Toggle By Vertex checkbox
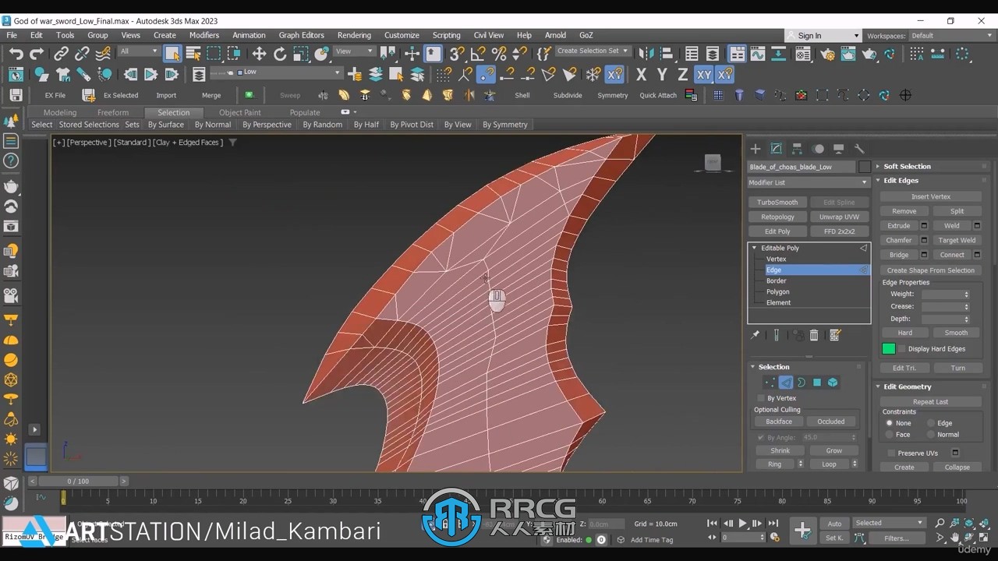The width and height of the screenshot is (998, 561). (x=762, y=398)
